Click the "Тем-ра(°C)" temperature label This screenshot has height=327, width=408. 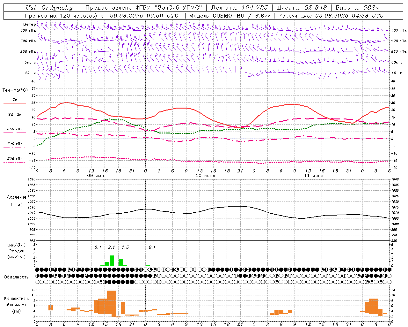15,90
